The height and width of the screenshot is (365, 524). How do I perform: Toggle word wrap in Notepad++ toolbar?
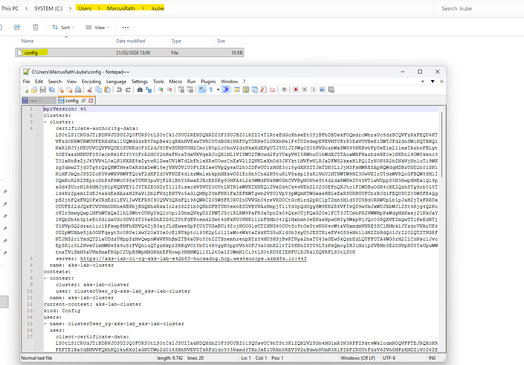click(202, 90)
